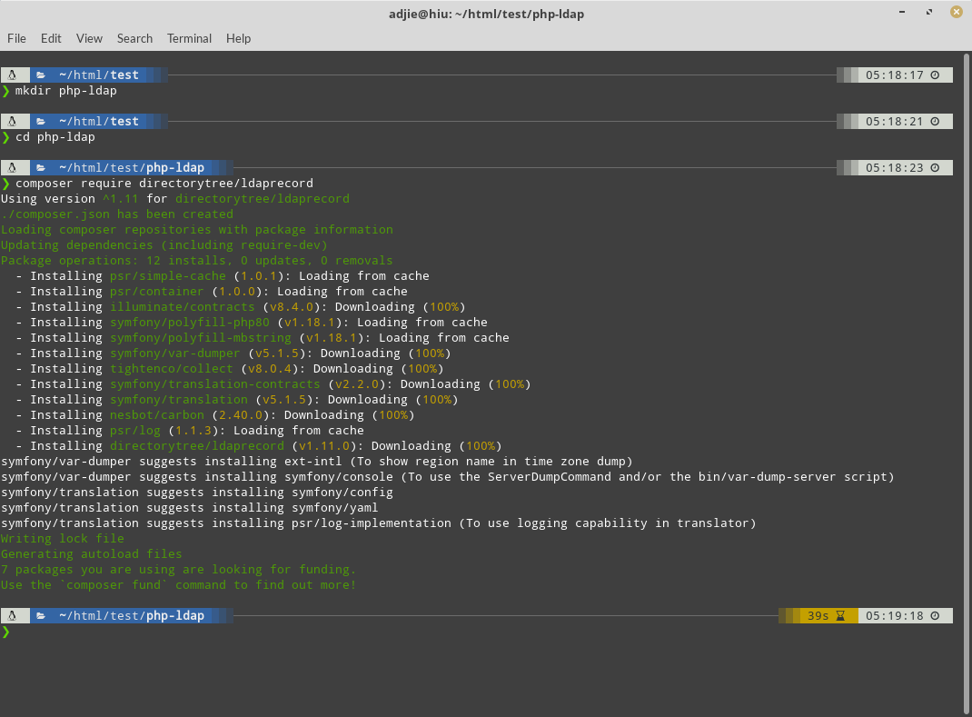This screenshot has width=972, height=717.
Task: Click the clock icon beside 05:19:18
Action: click(936, 616)
